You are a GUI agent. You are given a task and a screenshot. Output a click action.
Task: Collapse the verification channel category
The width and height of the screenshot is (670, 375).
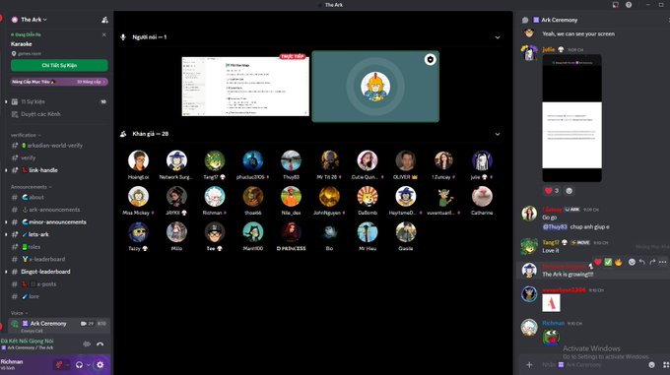(x=26, y=135)
